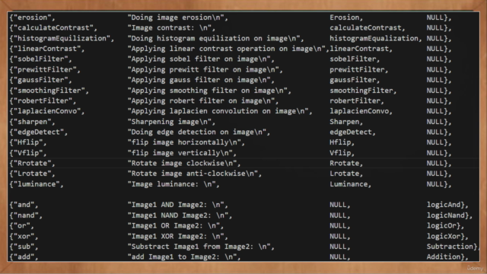Click the "sub" quoted string
This screenshot has height=274, width=487.
[24, 247]
